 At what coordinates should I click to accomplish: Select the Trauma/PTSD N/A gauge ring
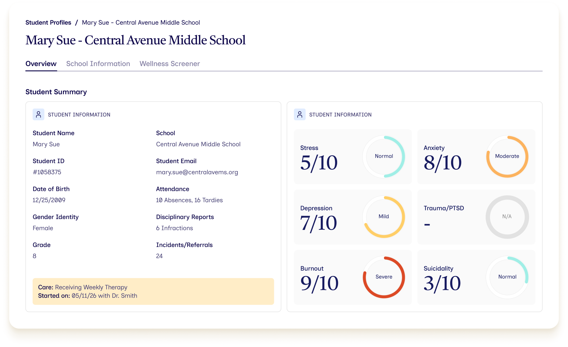click(x=507, y=217)
